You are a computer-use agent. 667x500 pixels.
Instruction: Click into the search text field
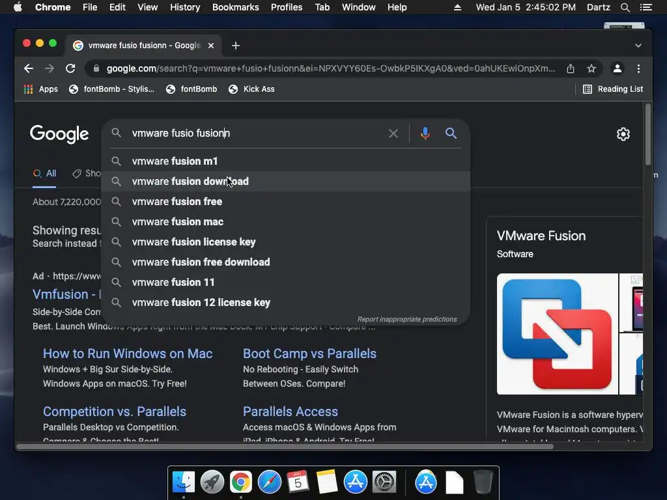tap(255, 133)
